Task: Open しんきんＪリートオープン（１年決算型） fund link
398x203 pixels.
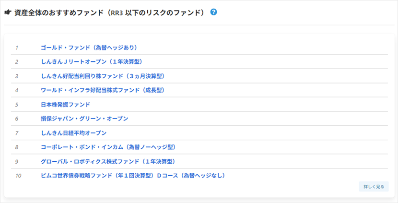Action: click(92, 61)
